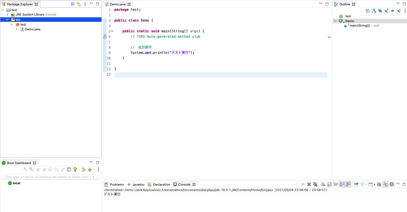The width and height of the screenshot is (407, 212).
Task: Open Console settings with the gear icon
Action: [392, 184]
